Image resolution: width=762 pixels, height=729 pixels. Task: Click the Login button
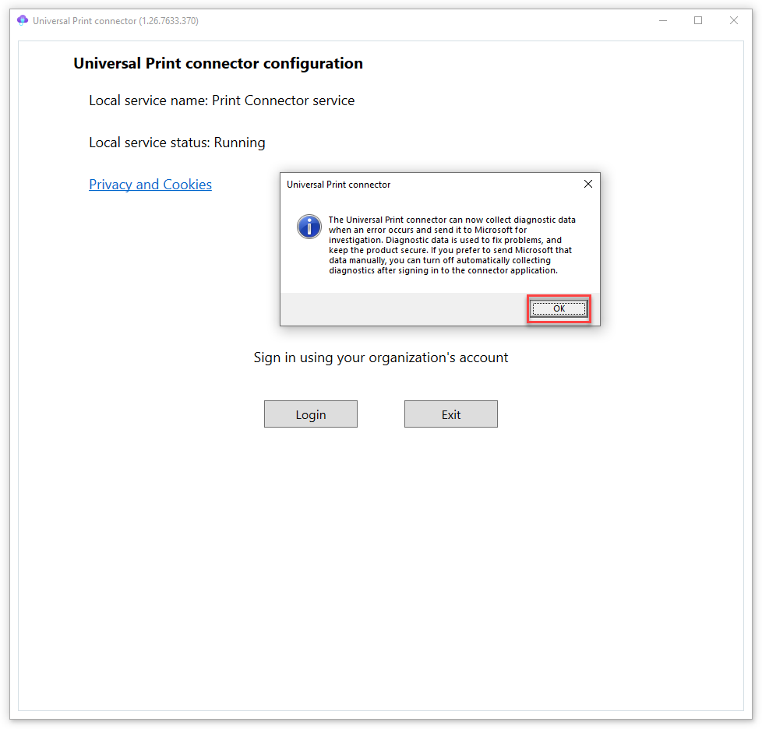click(x=311, y=414)
